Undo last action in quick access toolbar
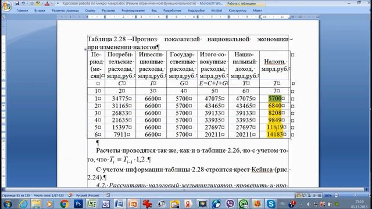Screen dimensions: 372x209 (23, 3)
